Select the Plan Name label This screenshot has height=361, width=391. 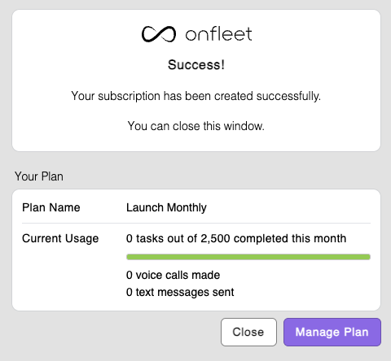[x=51, y=207]
